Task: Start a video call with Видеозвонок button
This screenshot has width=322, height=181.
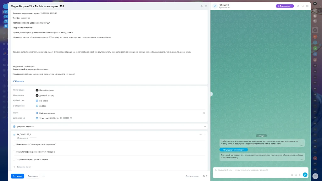Action: coord(283,6)
